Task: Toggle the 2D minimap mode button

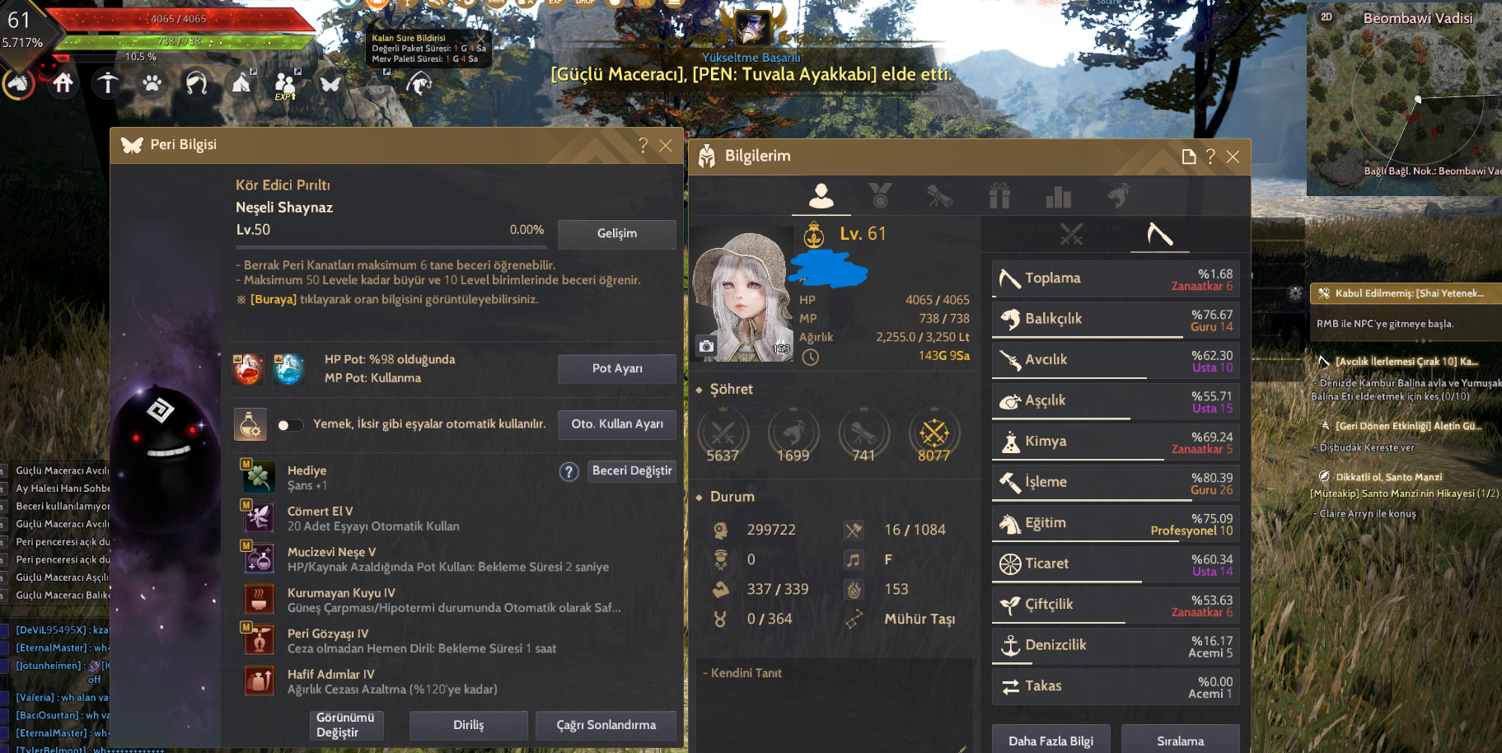Action: (1327, 16)
